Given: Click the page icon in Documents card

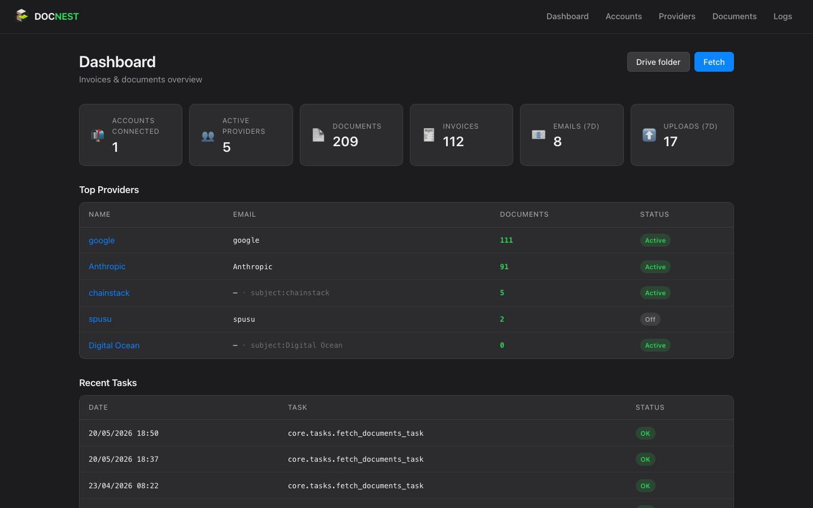Looking at the screenshot, I should pyautogui.click(x=318, y=135).
